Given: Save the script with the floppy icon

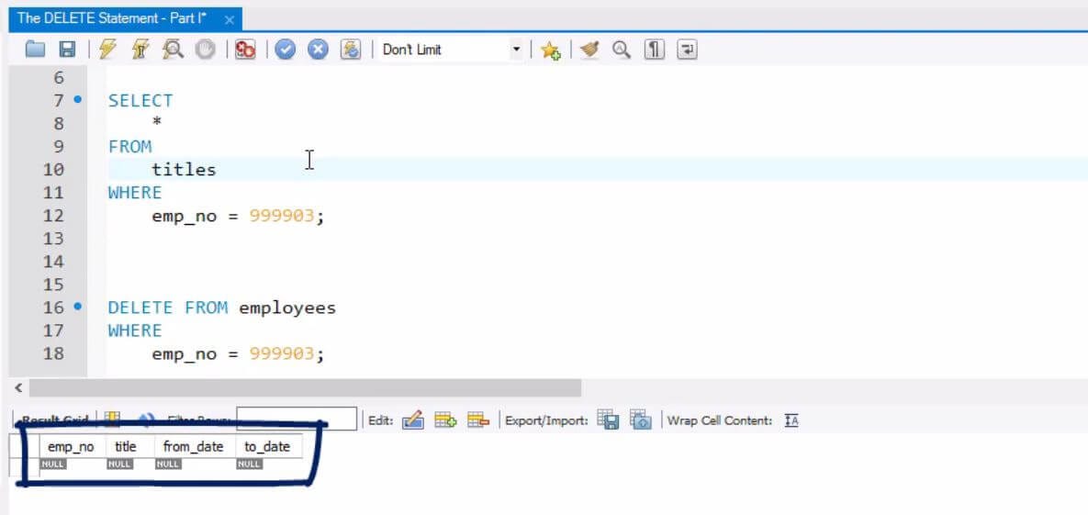Looking at the screenshot, I should pyautogui.click(x=67, y=50).
